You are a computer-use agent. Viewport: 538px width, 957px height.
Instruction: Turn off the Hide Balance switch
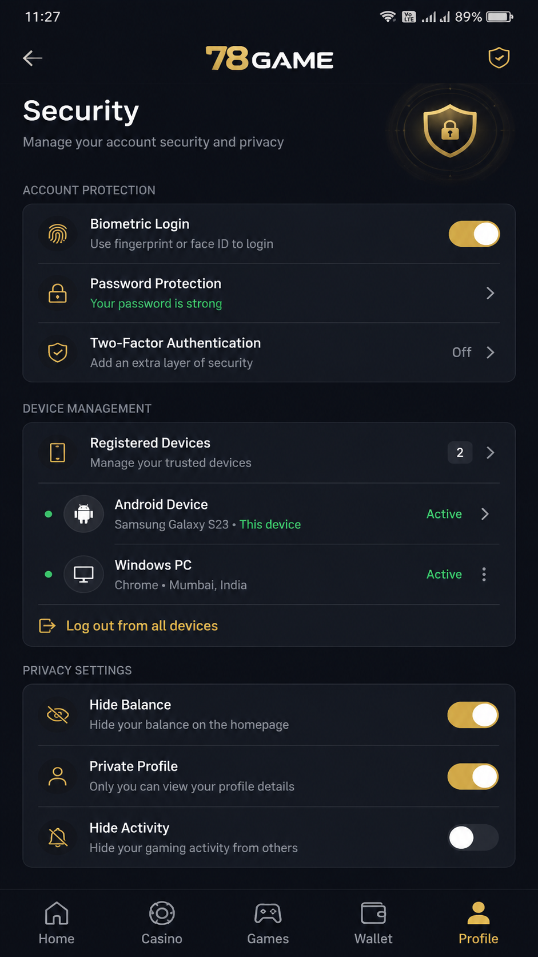[x=473, y=715]
